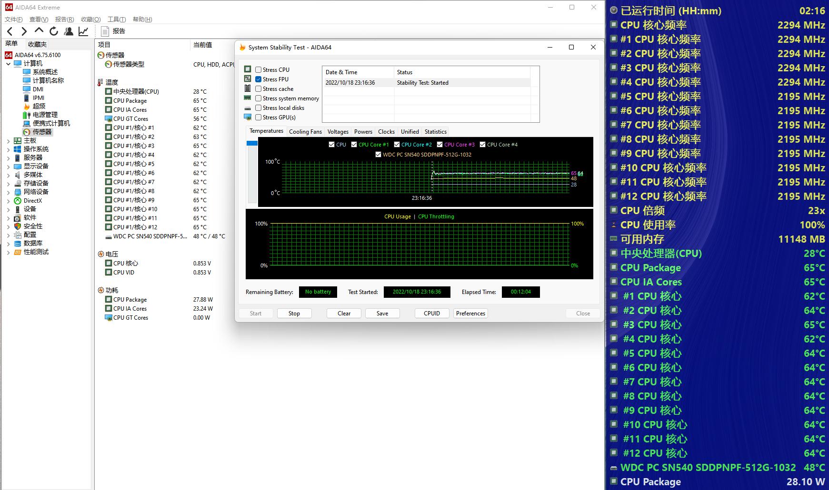829x490 pixels.
Task: Click the forward navigation arrow in toolbar
Action: pyautogui.click(x=24, y=31)
